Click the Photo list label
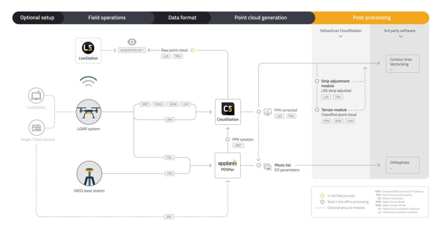441x236 pixels. tap(283, 165)
